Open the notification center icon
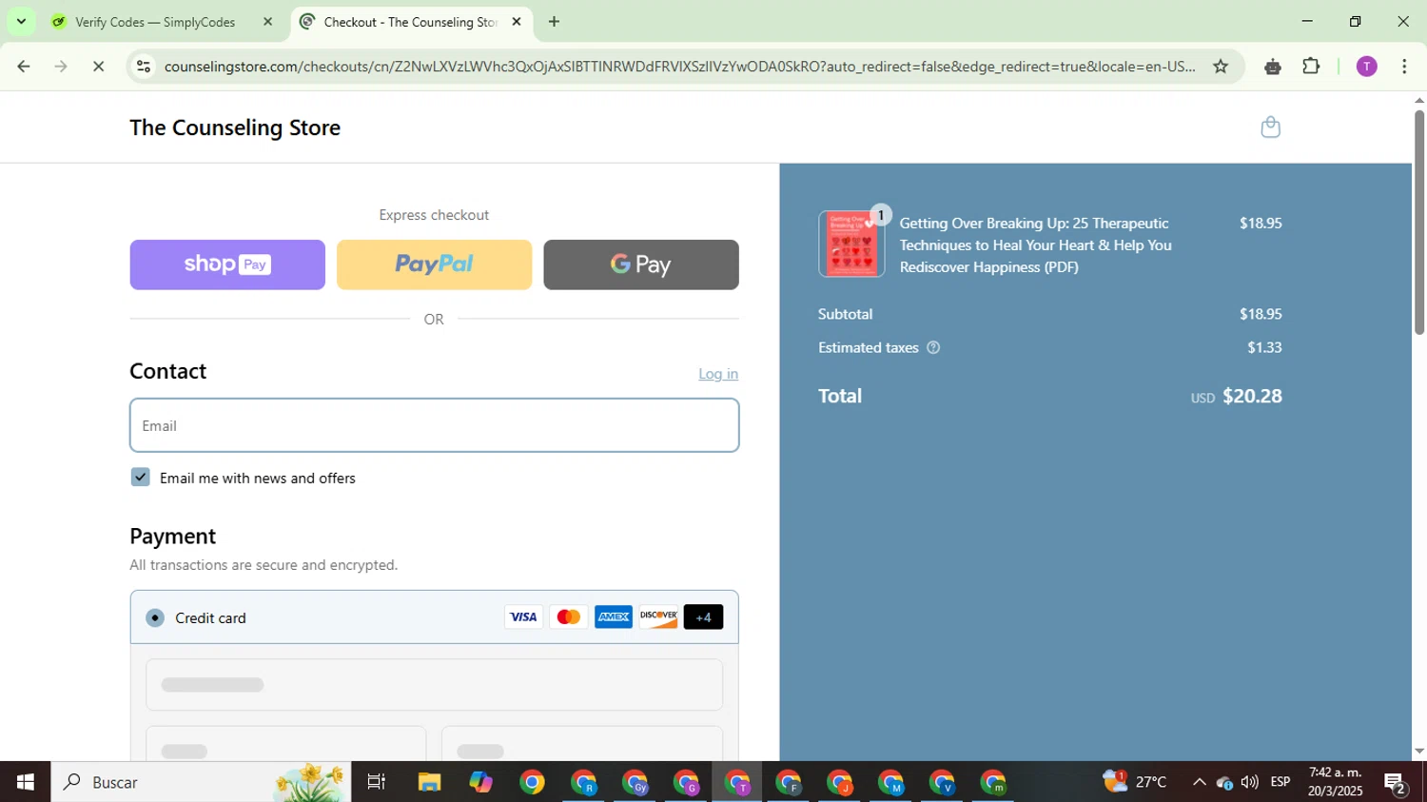Image resolution: width=1427 pixels, height=802 pixels. click(x=1396, y=783)
